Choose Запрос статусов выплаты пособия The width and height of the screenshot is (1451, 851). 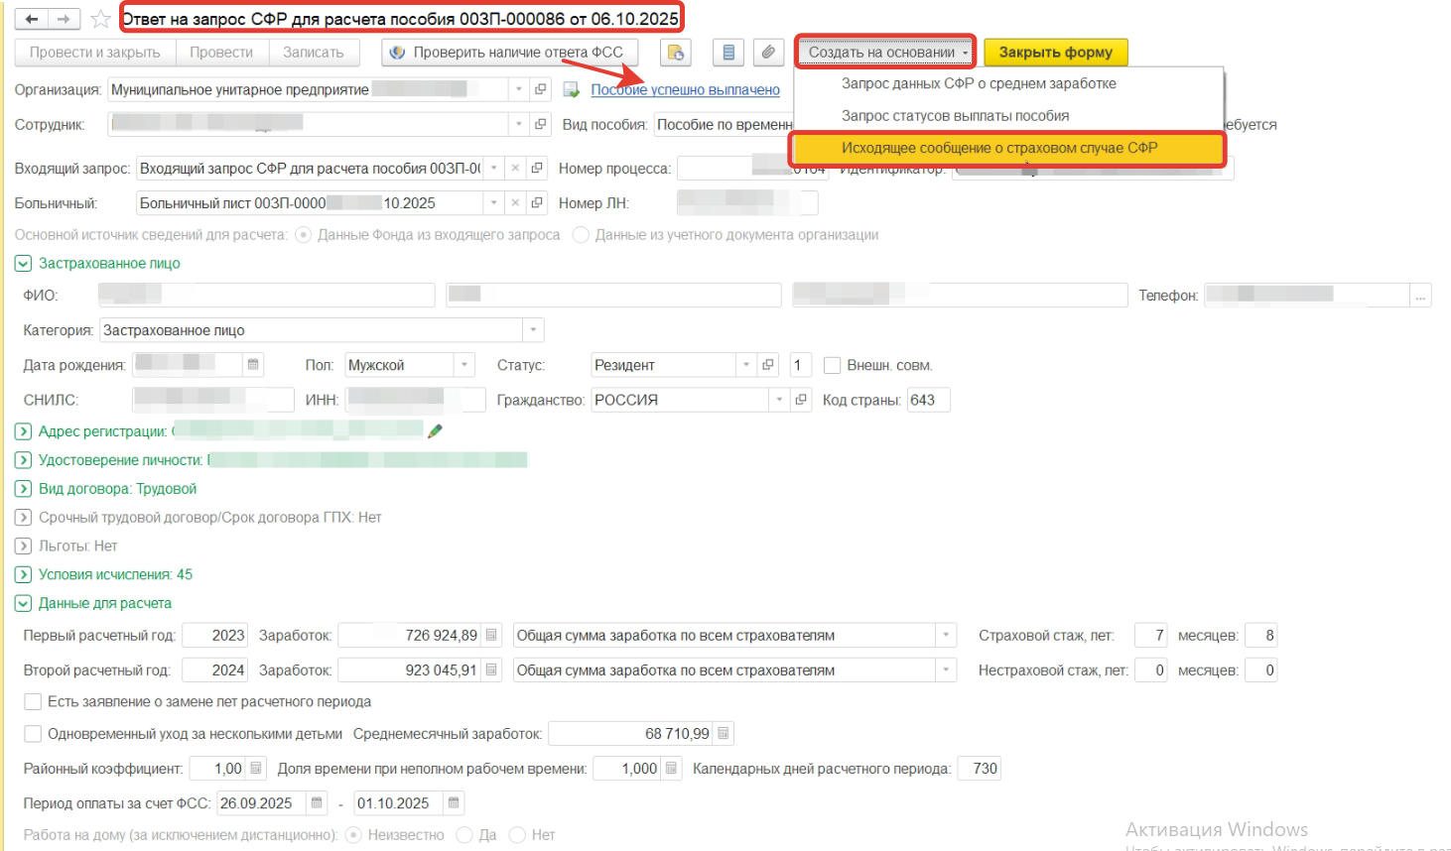pos(955,116)
